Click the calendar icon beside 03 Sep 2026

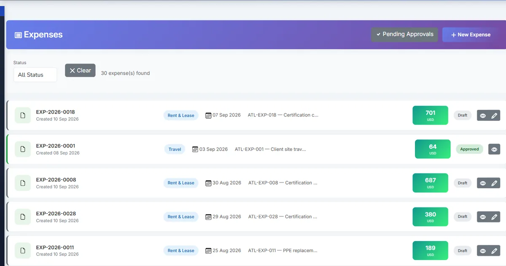point(195,149)
